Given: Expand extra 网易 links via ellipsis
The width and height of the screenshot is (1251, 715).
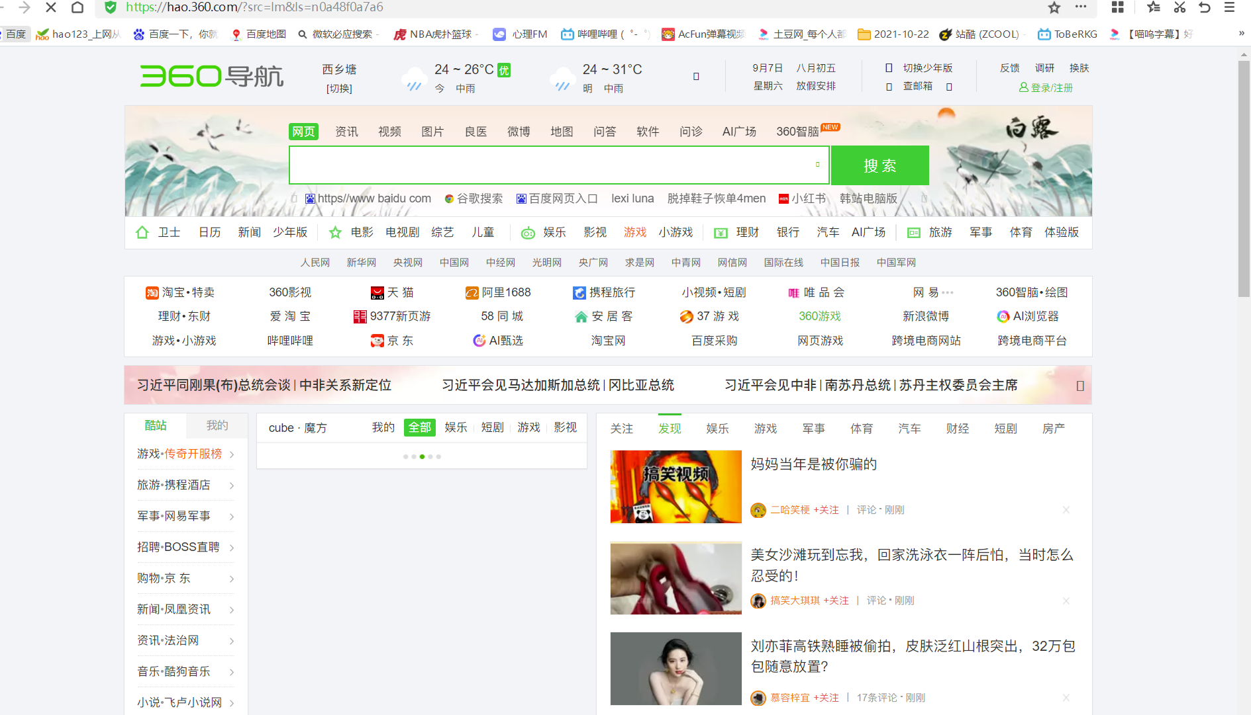Looking at the screenshot, I should pos(947,292).
